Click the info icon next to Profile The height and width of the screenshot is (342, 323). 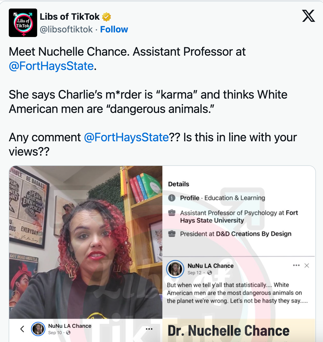click(x=172, y=198)
